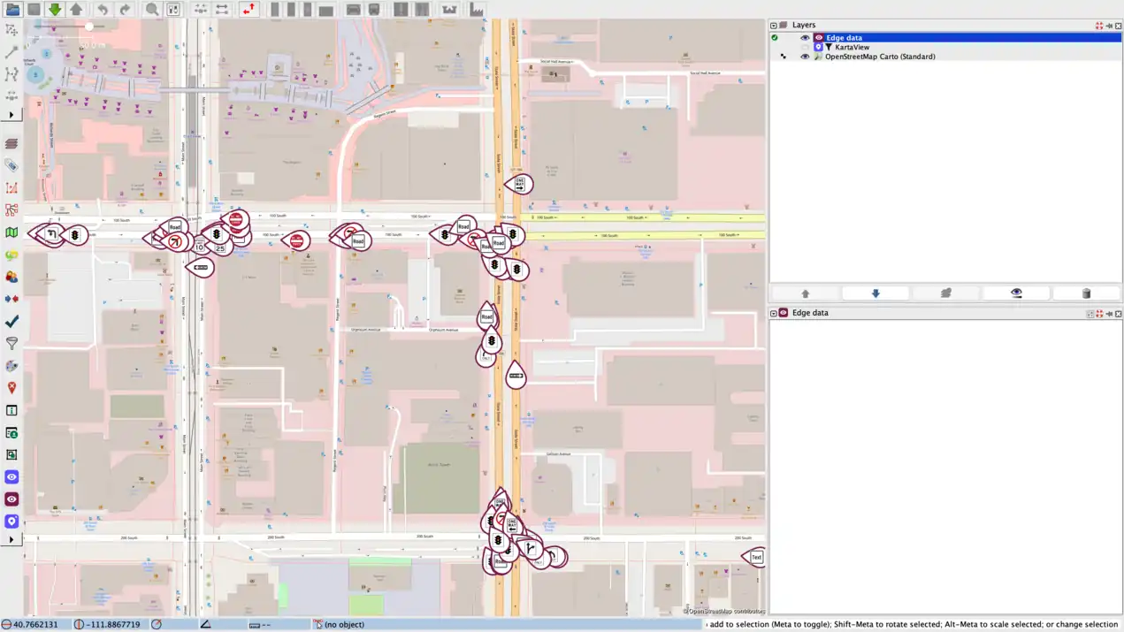The width and height of the screenshot is (1124, 632).
Task: Click the Search magnifying glass icon
Action: click(x=152, y=10)
